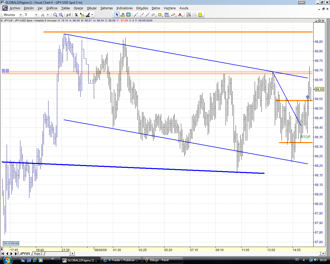Click the volume speaker tray icon

[316, 260]
